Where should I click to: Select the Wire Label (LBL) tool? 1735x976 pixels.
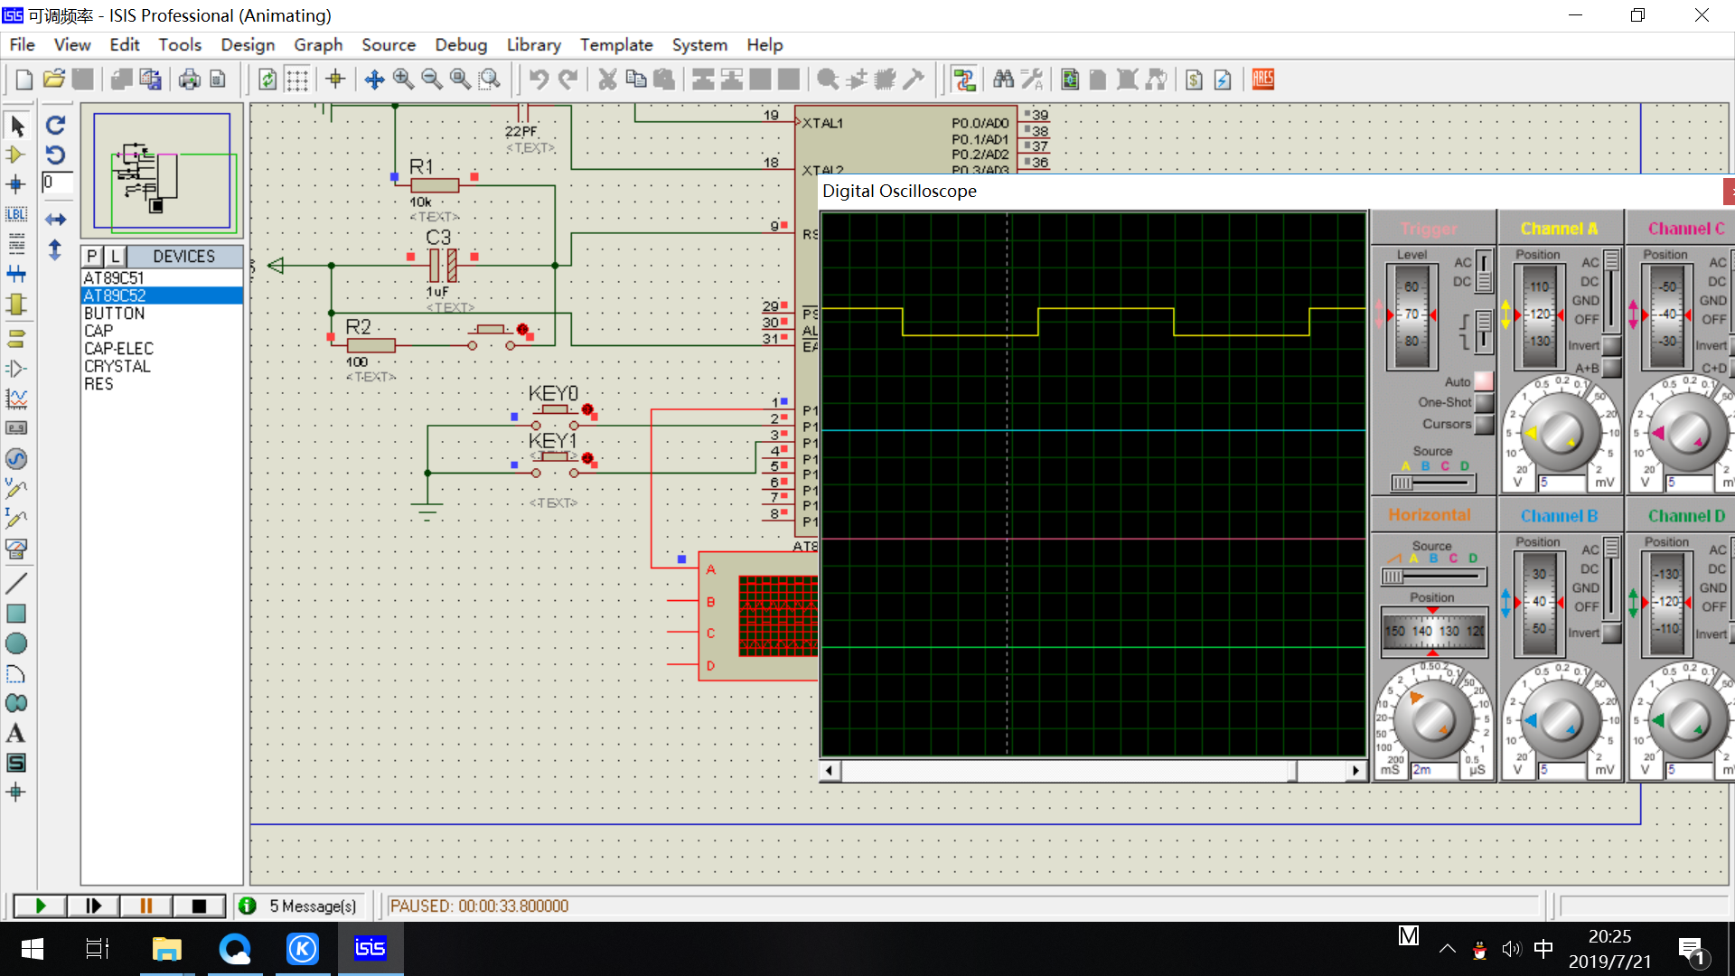click(x=16, y=215)
